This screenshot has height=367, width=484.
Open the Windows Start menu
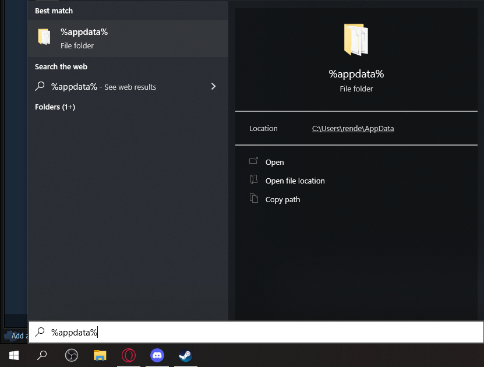tap(14, 355)
